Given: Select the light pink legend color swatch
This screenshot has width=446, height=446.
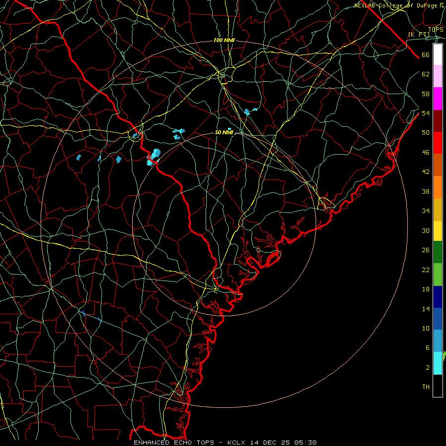Looking at the screenshot, I should click(438, 76).
